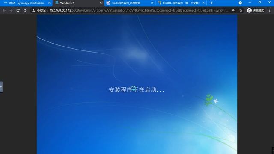Minimize the browser window
274x154 pixels.
point(250,3)
